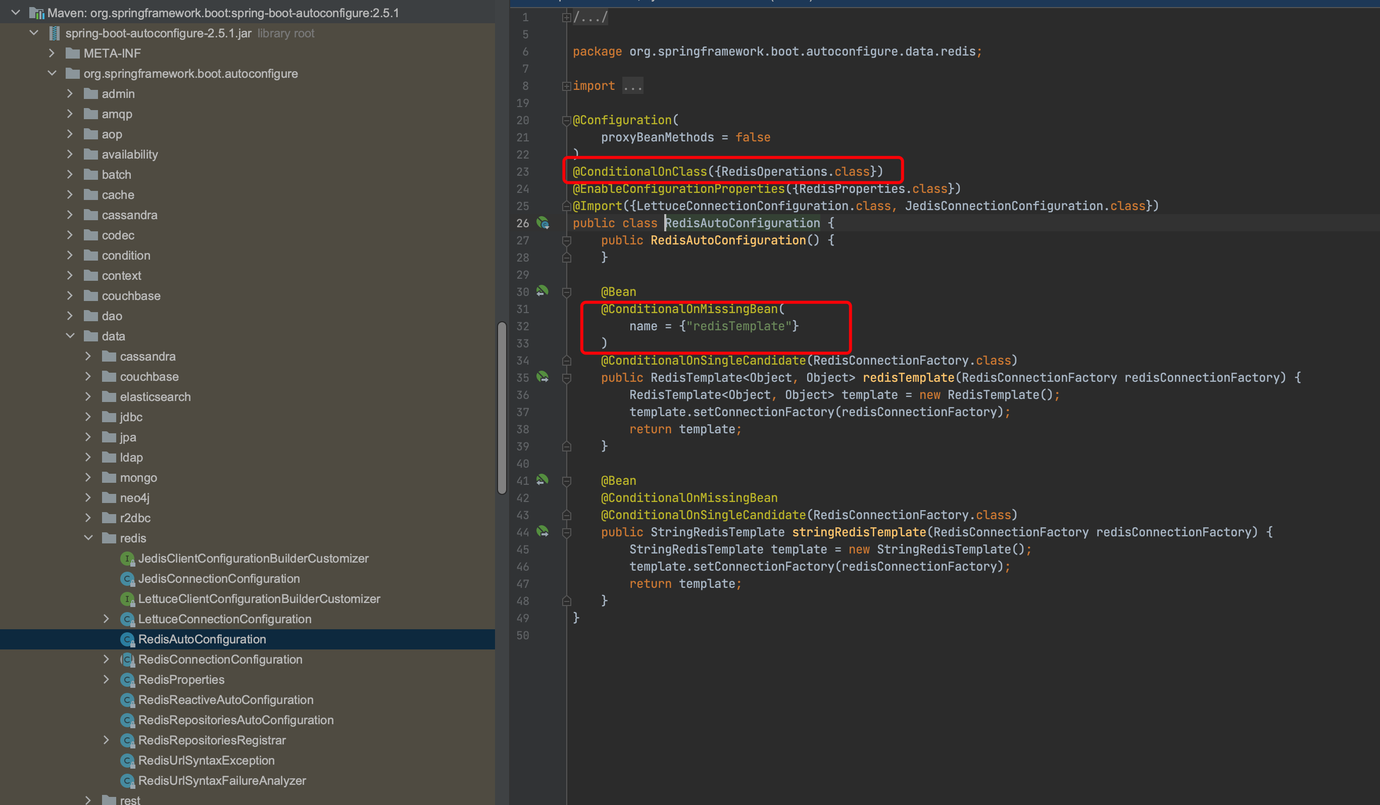The height and width of the screenshot is (805, 1380).
Task: Collapse the spring-boot-autoconfigure-2.5.1.jar node
Action: [x=33, y=33]
